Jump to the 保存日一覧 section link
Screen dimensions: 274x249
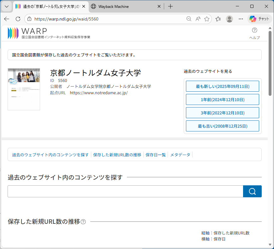[x=156, y=155]
